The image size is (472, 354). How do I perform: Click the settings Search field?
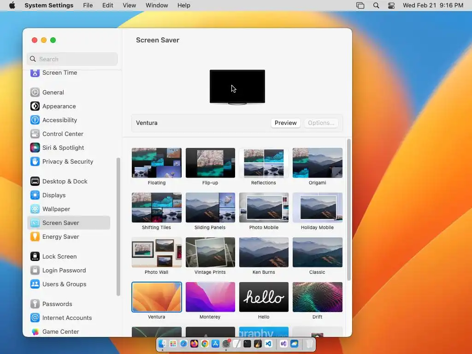[x=72, y=59]
